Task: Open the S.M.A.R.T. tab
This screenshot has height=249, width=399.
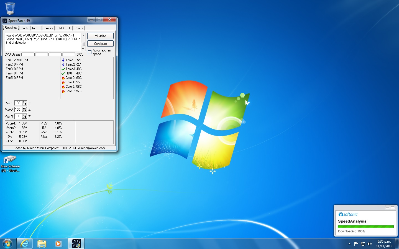Action: pos(64,28)
